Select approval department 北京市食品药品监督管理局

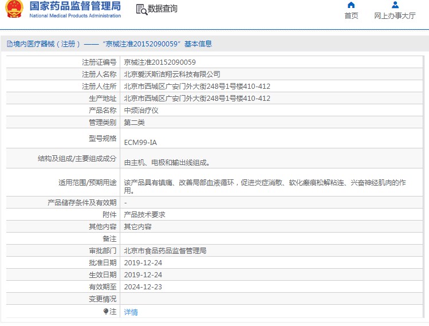tap(165, 251)
